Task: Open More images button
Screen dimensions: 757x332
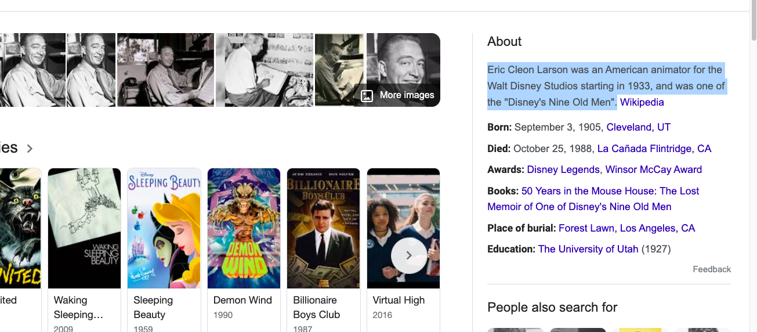Action: [397, 95]
